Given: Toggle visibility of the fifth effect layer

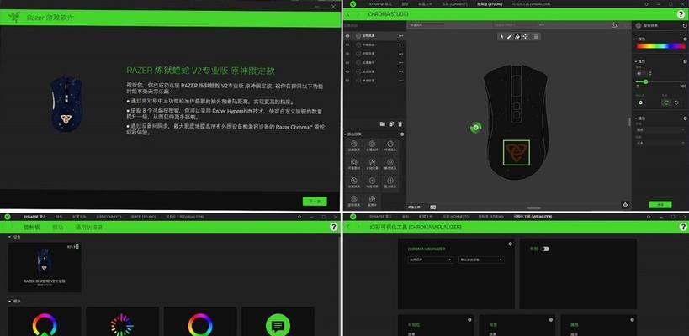Looking at the screenshot, I should pos(347,71).
